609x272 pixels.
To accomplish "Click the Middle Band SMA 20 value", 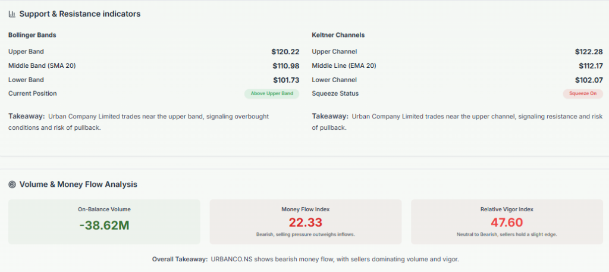I will [x=286, y=66].
